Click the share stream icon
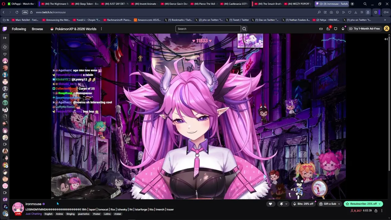391x220 pixels. (x=376, y=211)
